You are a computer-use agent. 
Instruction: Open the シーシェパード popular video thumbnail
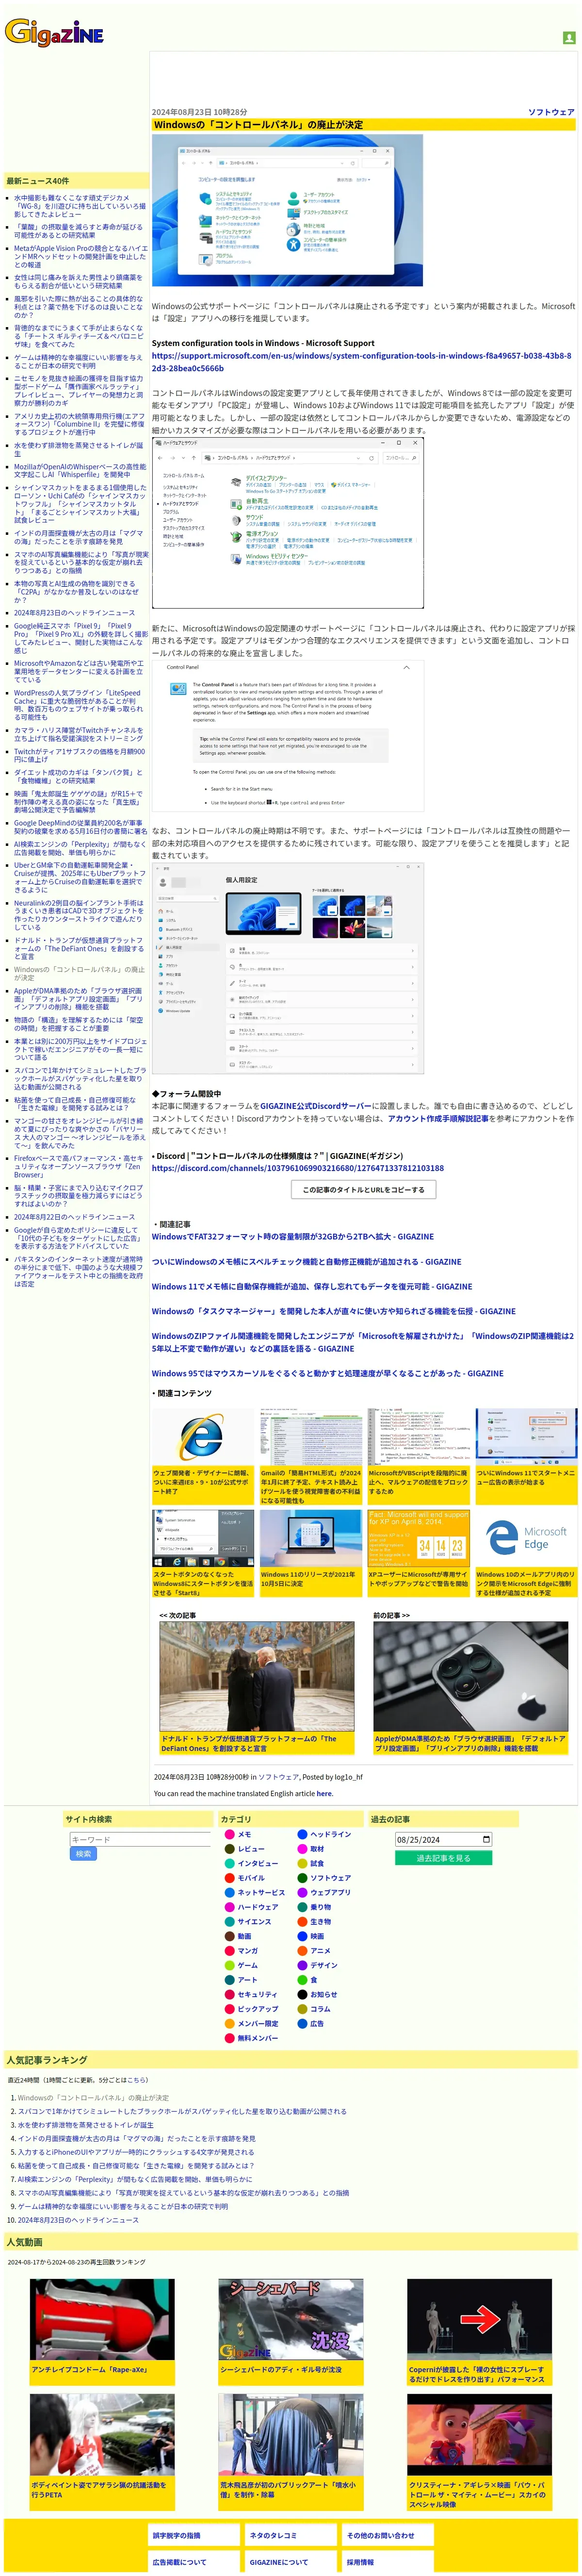coord(291,2319)
